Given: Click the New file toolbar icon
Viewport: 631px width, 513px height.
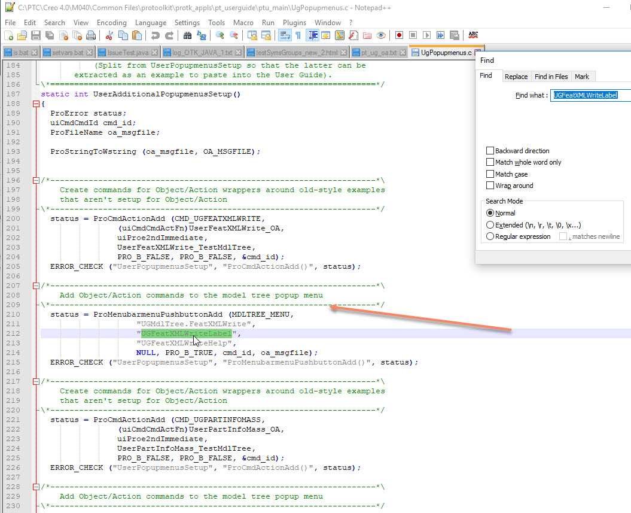Looking at the screenshot, I should coord(9,36).
